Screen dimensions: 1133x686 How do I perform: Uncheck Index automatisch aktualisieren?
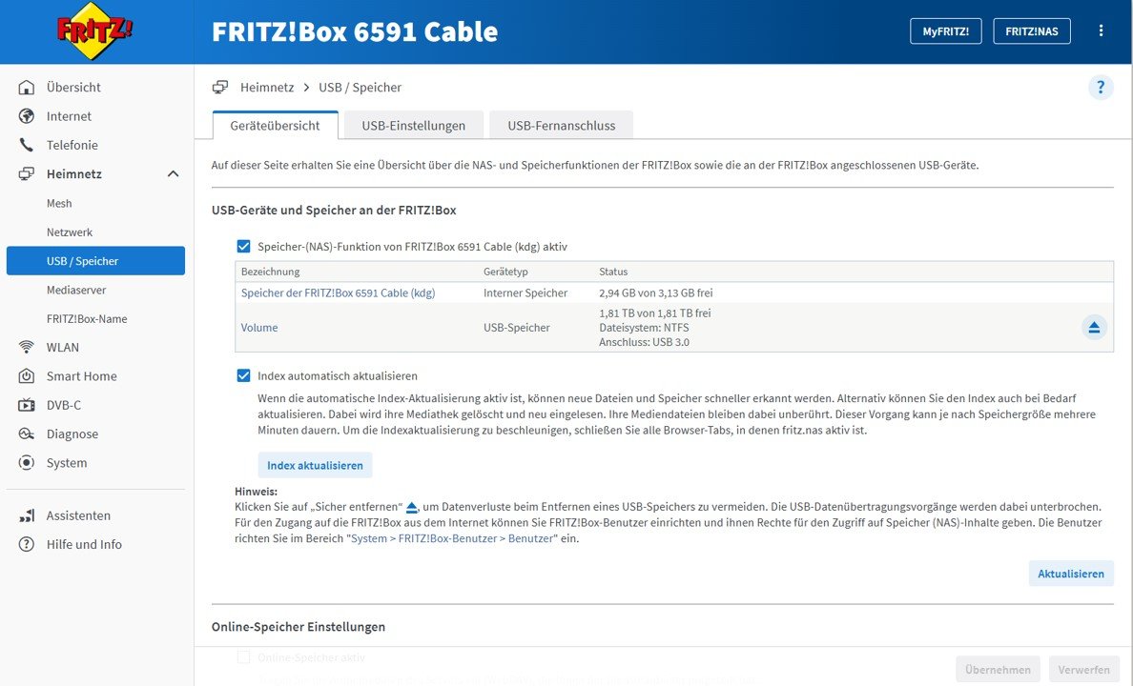[243, 375]
